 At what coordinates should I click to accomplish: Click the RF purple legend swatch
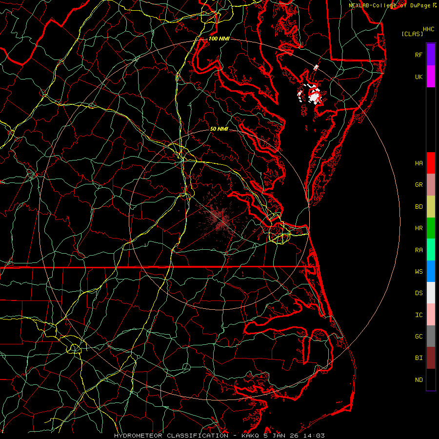click(431, 55)
